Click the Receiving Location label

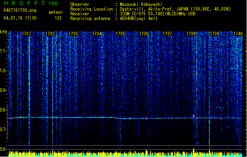[91, 9]
